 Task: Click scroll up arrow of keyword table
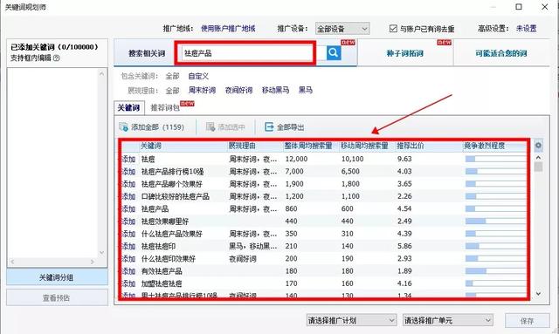tap(538, 157)
